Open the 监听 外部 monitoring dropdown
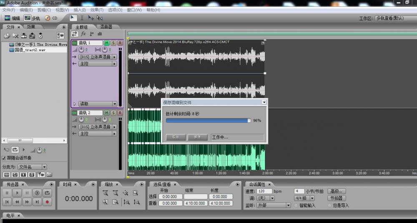 click(274, 205)
